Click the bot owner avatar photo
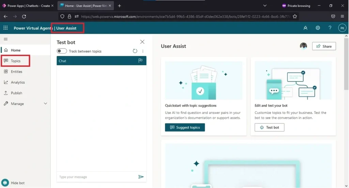 303,46
